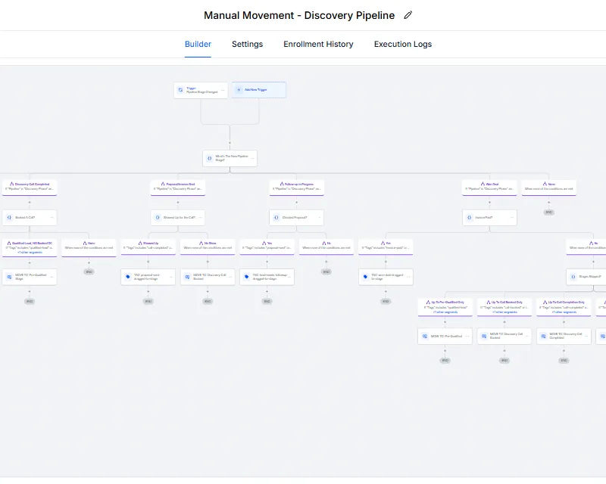Image resolution: width=606 pixels, height=484 pixels.
Task: Click tag icon on TAG won-deal node
Action: click(365, 277)
